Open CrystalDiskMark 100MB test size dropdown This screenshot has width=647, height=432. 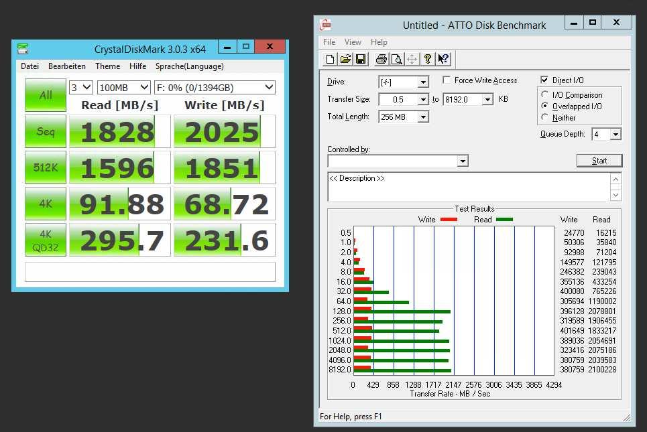(x=124, y=87)
